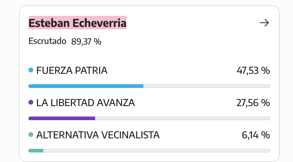Click the purple dot beside LA LIBERTAD AVANZA
Viewport: 293px width, 162px height.
[x=31, y=102]
